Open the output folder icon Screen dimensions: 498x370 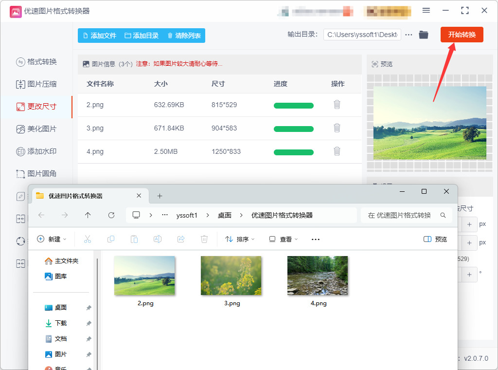(x=424, y=35)
